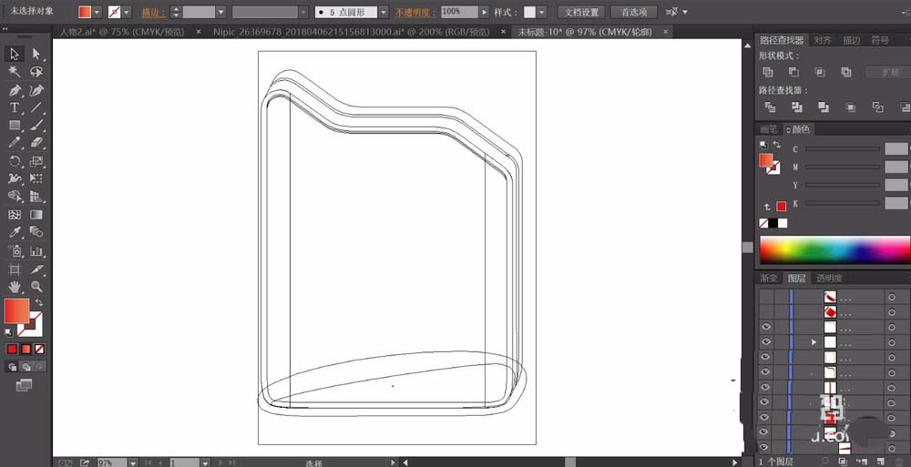Select the Hand tool
Screen dimensions: 911x467
14,287
